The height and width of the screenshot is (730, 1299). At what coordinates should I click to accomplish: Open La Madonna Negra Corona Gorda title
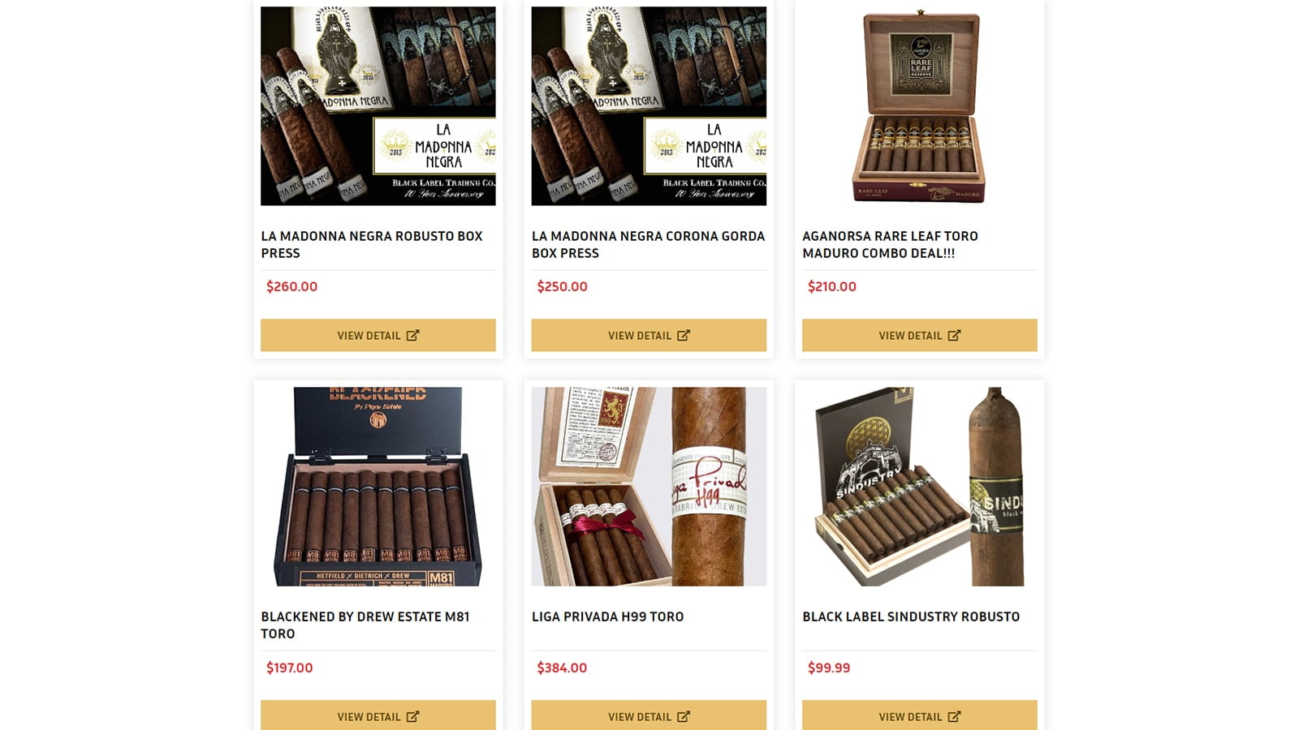(x=648, y=244)
